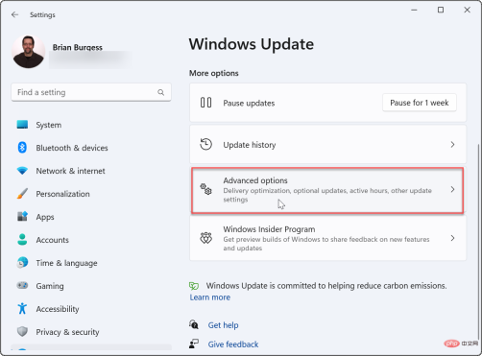Image resolution: width=482 pixels, height=356 pixels.
Task: Click the Update history clock icon
Action: click(x=205, y=144)
